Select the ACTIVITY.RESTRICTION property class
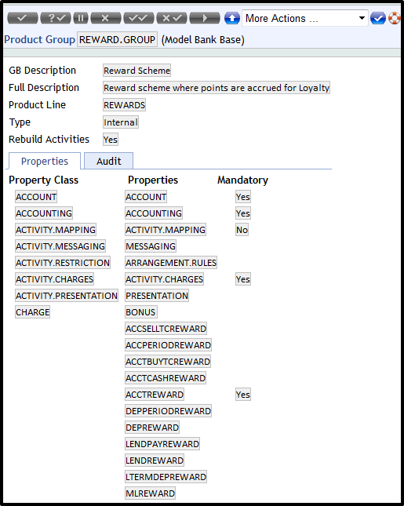 pyautogui.click(x=63, y=263)
